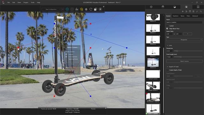
Task: Toggle second Display Options checkbox in Match Camera dialog
Action: [66, 57]
